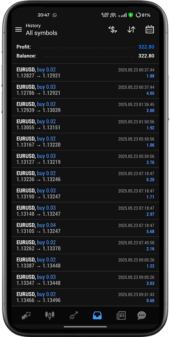The image size is (170, 337).
Task: Tap the Profit 322.80 summary row
Action: tap(85, 47)
